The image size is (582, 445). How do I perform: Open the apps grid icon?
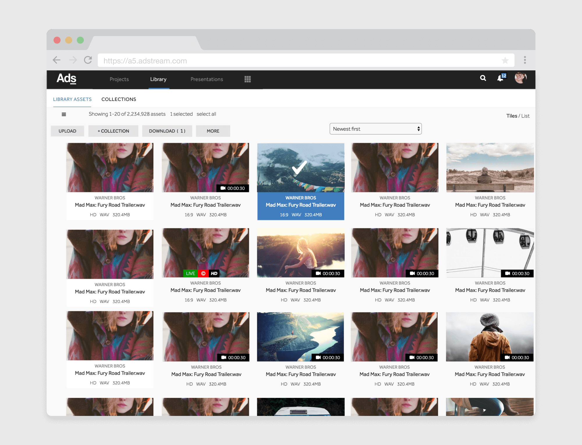click(x=248, y=79)
